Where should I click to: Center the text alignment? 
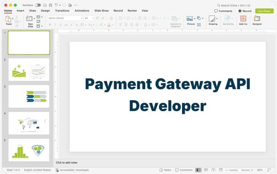click(126, 25)
